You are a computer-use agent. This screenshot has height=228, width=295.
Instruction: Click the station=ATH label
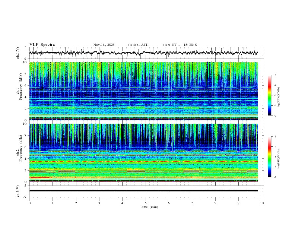(x=138, y=45)
